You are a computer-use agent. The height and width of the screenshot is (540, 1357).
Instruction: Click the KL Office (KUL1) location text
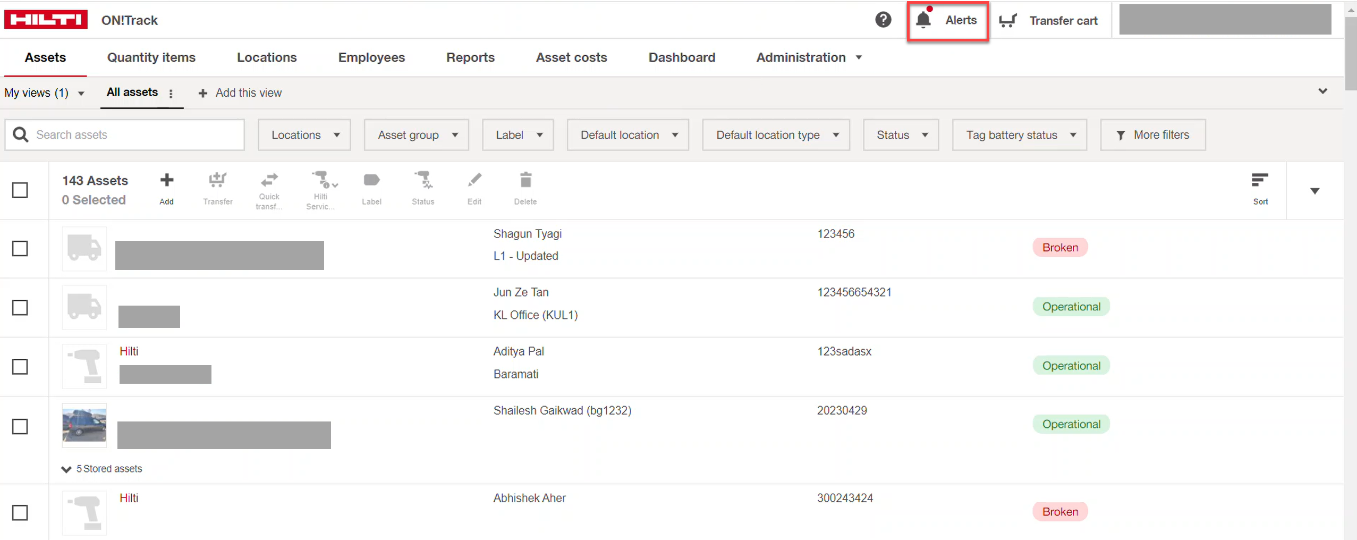click(535, 315)
